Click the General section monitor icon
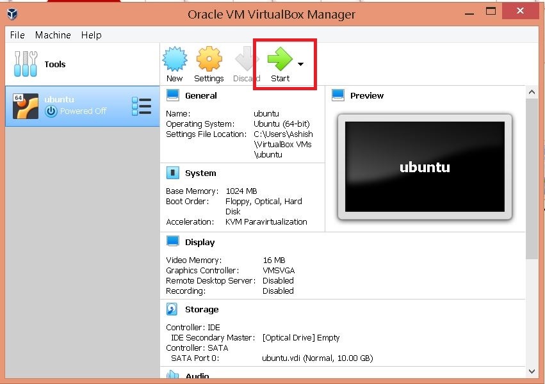545x384 pixels. (173, 95)
